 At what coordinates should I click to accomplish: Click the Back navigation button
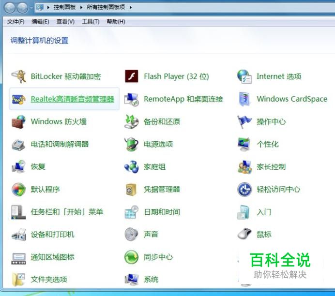pos(10,8)
